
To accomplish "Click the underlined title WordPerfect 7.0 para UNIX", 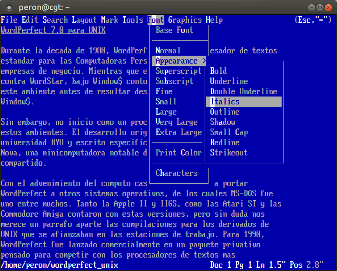I will 53,30.
